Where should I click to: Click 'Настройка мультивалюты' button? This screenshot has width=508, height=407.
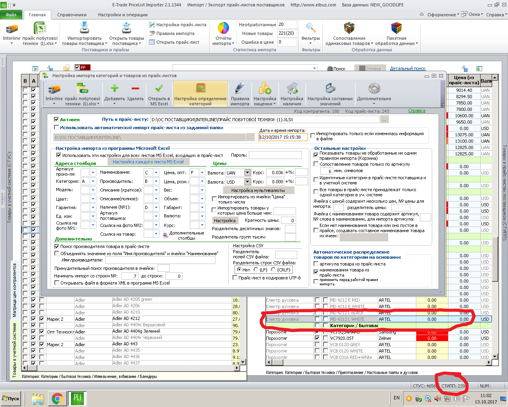pyautogui.click(x=258, y=190)
